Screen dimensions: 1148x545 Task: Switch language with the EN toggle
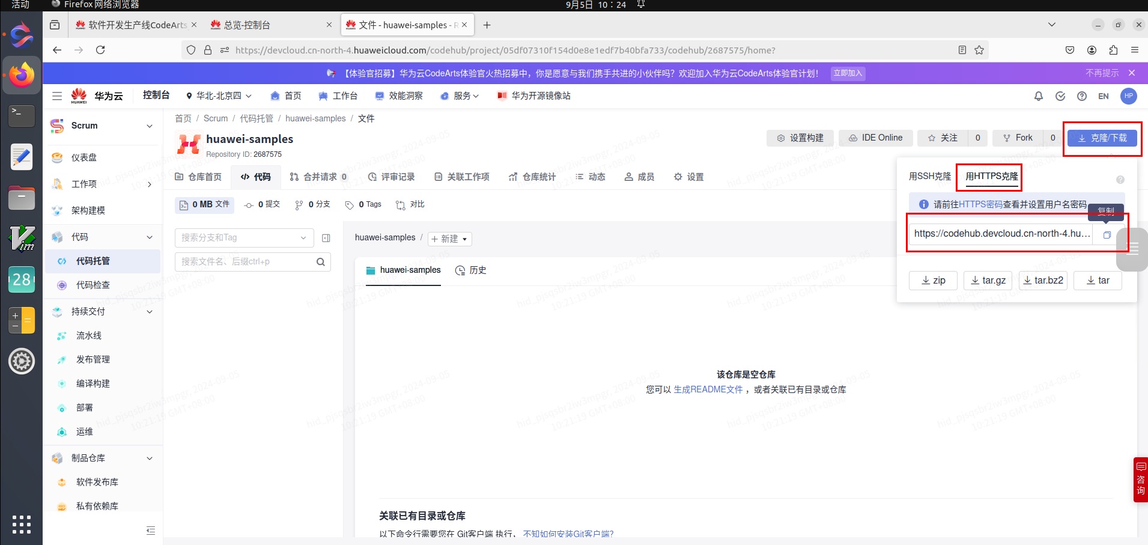click(1104, 96)
